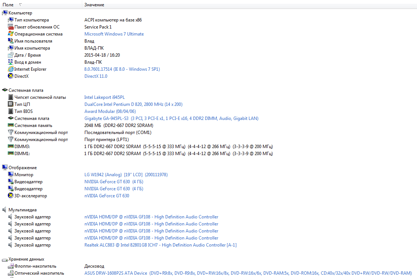Sort by the Поле column header
The height and width of the screenshot is (278, 417).
click(9, 5)
